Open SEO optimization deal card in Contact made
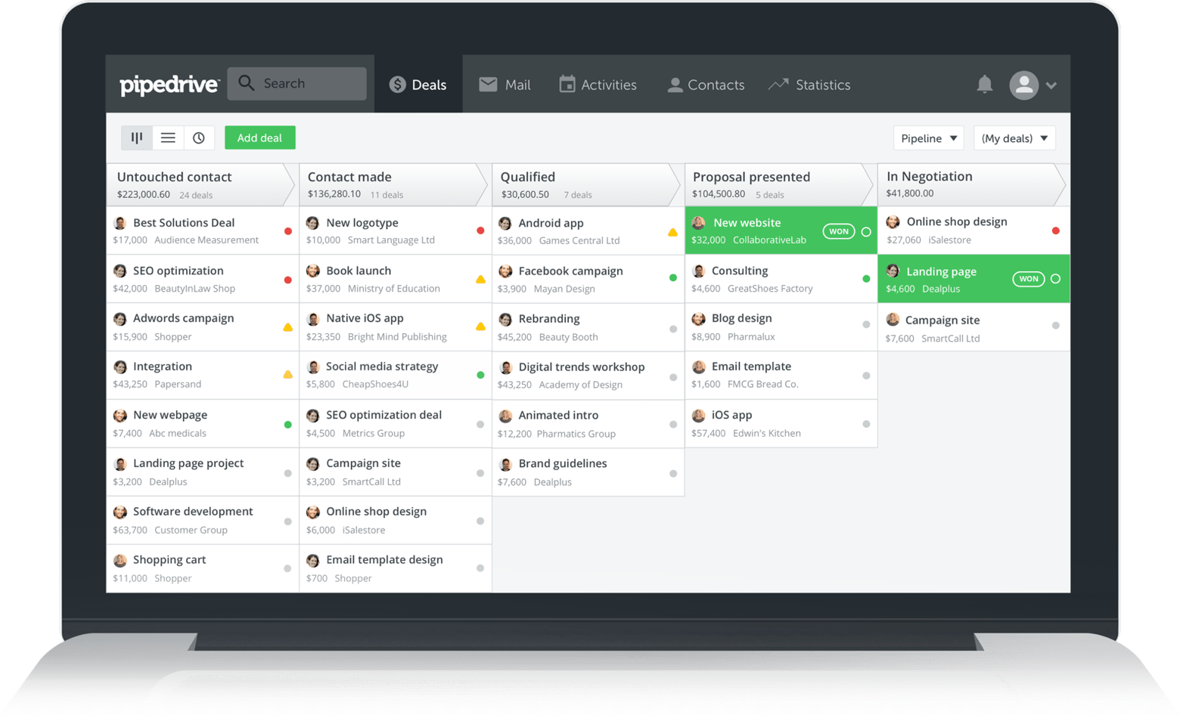Screen dimensions: 1180x715 (x=395, y=423)
